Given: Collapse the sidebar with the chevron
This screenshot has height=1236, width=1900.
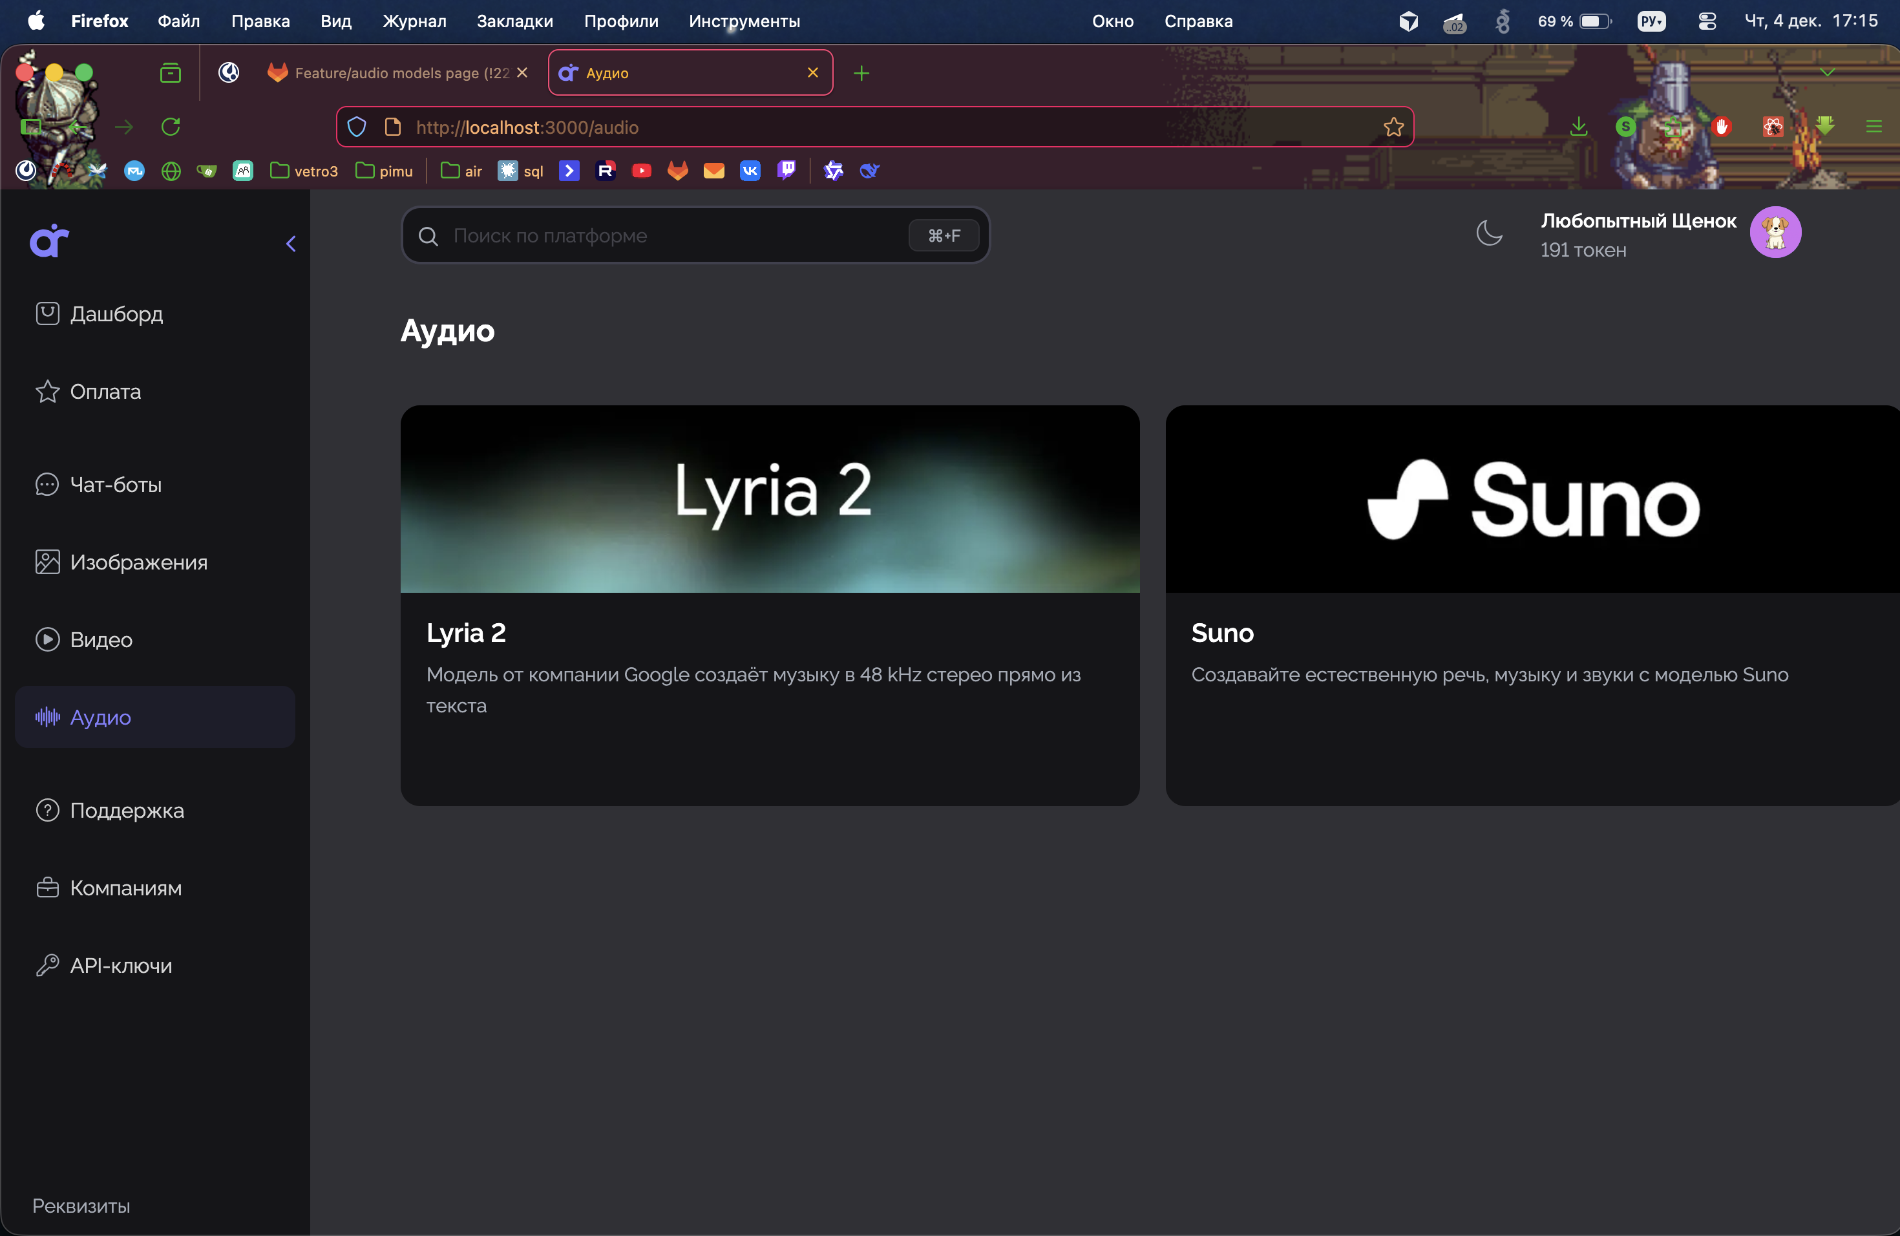Looking at the screenshot, I should tap(291, 244).
